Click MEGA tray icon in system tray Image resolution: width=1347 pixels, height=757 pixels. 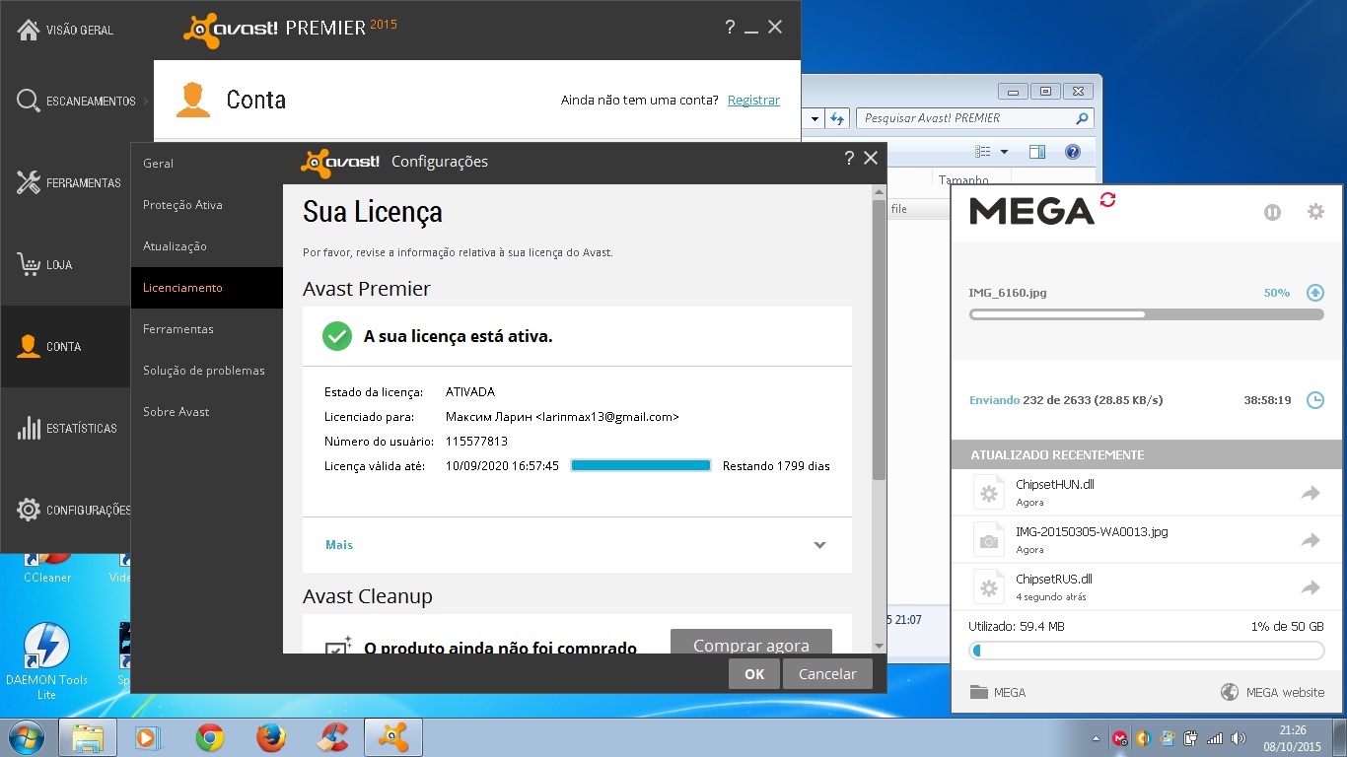coord(1120,737)
